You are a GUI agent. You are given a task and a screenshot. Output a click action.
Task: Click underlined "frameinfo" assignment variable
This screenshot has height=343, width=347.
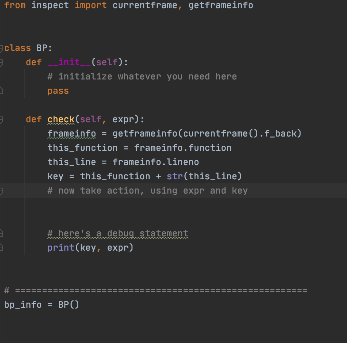(x=72, y=134)
